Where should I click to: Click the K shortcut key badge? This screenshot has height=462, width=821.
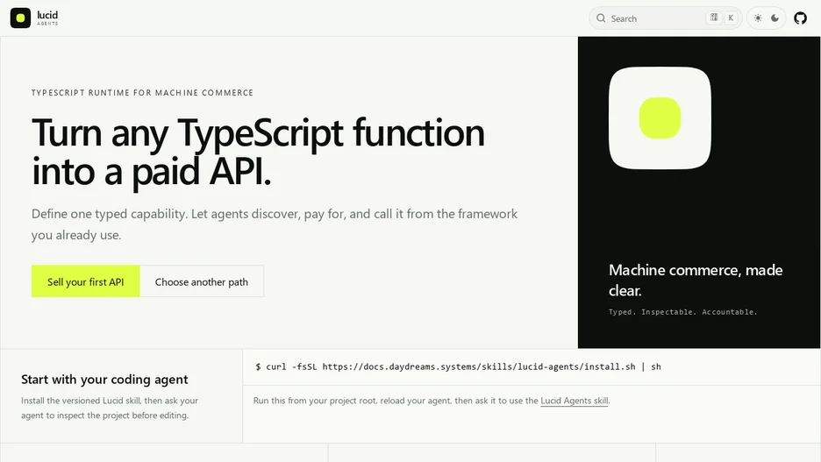(x=731, y=18)
